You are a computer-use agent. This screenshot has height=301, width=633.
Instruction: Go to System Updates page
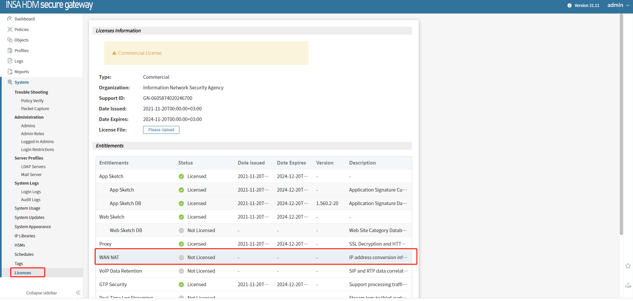coord(29,218)
